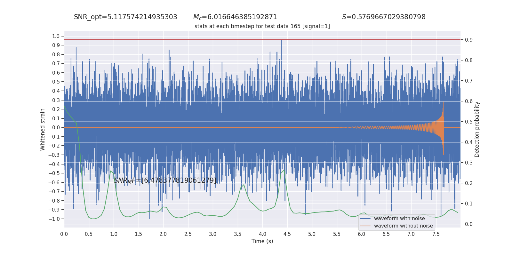This screenshot has width=512, height=256.
Task: Click the left y-axis tick label −0.5
Action: pos(54,173)
